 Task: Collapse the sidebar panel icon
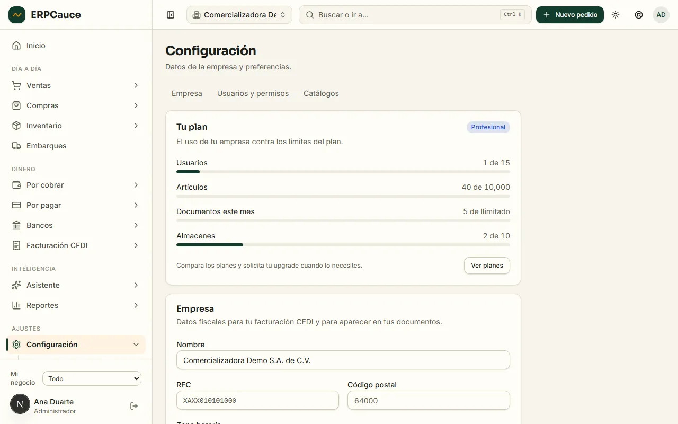(x=171, y=15)
